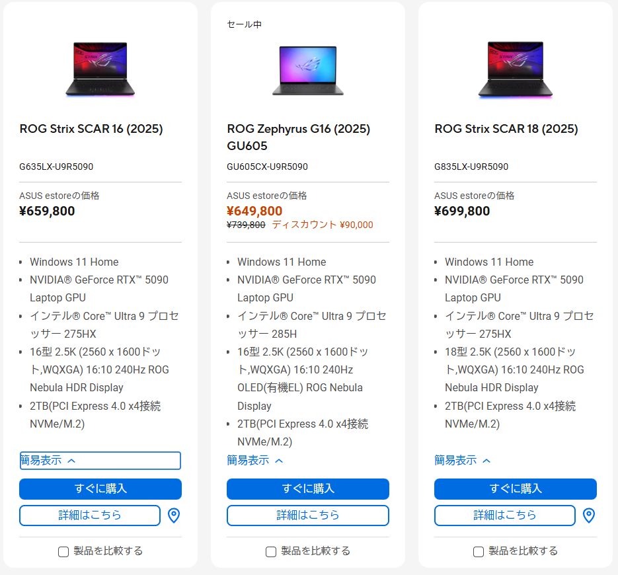Image resolution: width=618 pixels, height=575 pixels.
Task: Open ROG Zephyrus G16 laptop image
Action: pyautogui.click(x=308, y=70)
